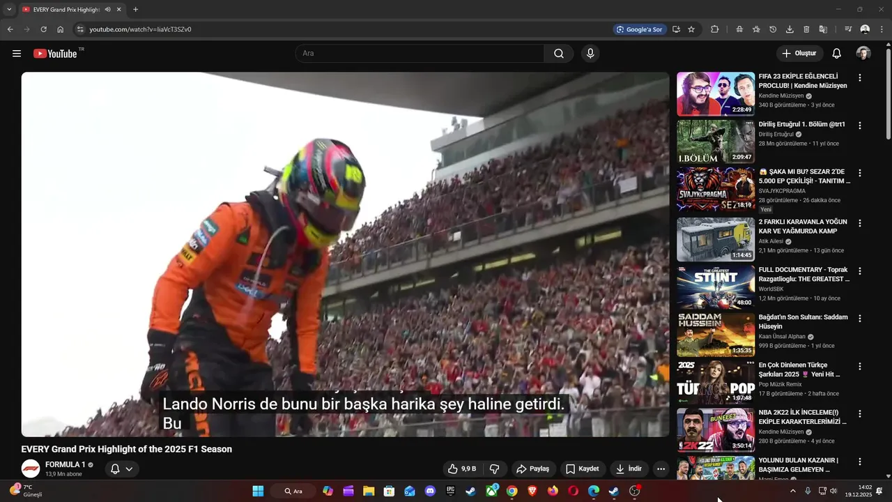This screenshot has width=892, height=502.
Task: Like the video showing 9,9 B
Action: [461, 469]
